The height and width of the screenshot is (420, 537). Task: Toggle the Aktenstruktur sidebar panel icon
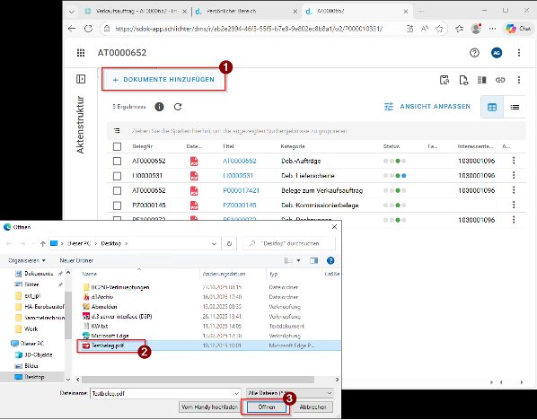pyautogui.click(x=81, y=79)
